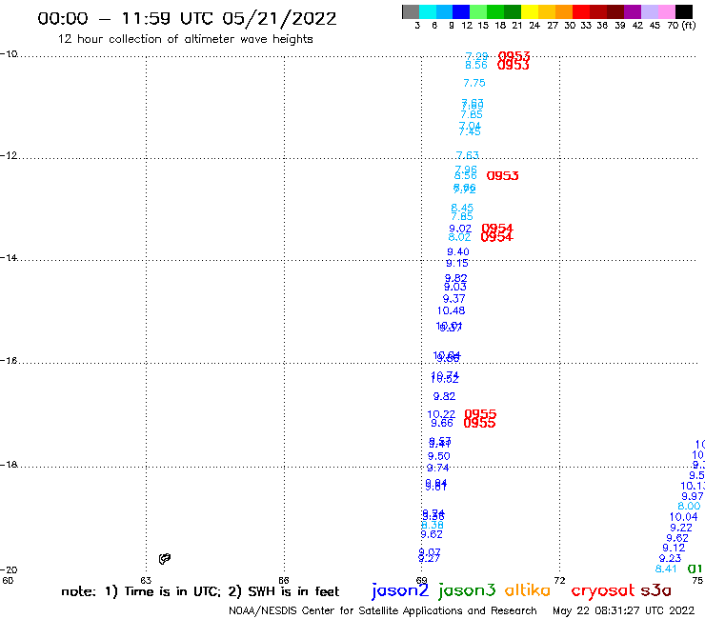The height and width of the screenshot is (619, 705).
Task: Click the s3a satellite legend label
Action: (x=656, y=590)
